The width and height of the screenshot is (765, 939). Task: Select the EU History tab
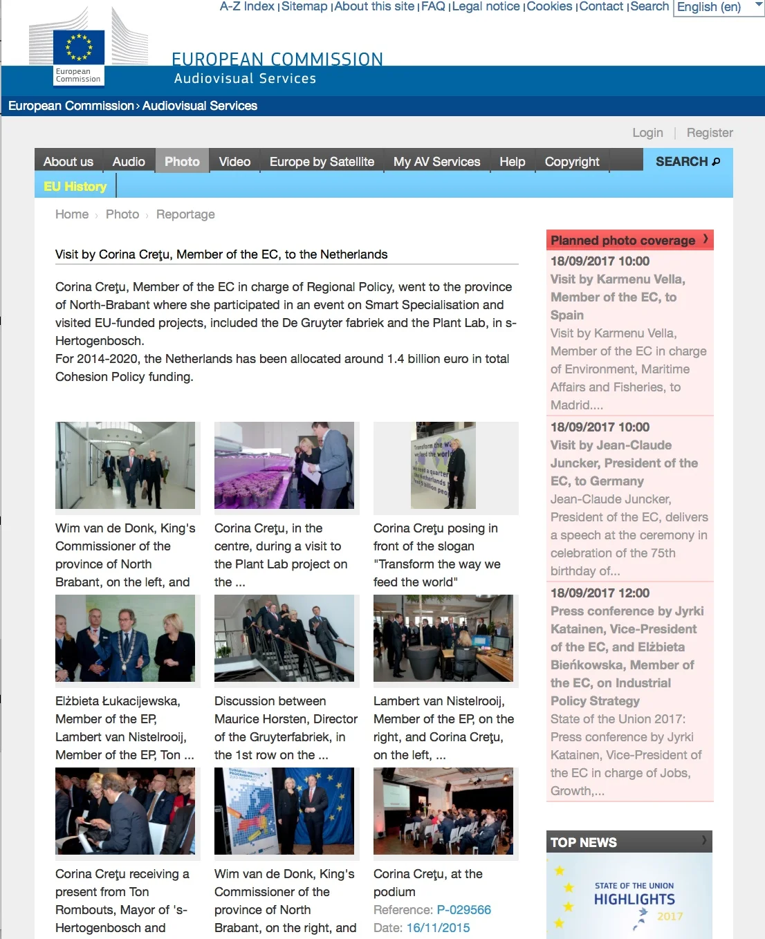75,186
